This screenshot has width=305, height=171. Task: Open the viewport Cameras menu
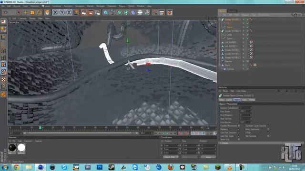pos(22,19)
